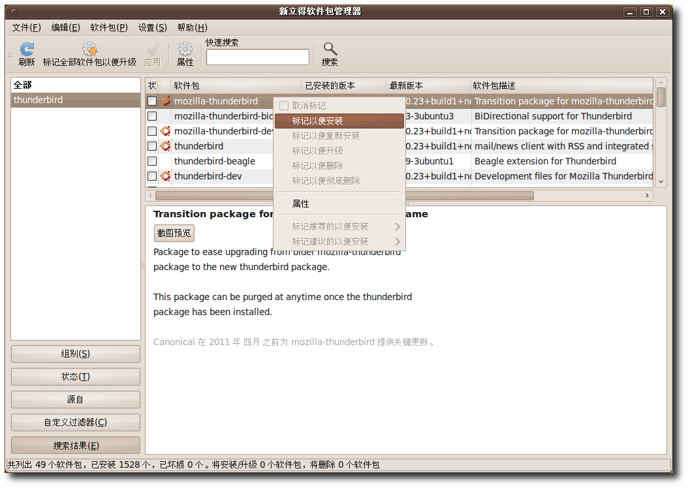Toggle status checkbox for mozilla-thunderbird-dev
The width and height of the screenshot is (688, 488).
(152, 131)
